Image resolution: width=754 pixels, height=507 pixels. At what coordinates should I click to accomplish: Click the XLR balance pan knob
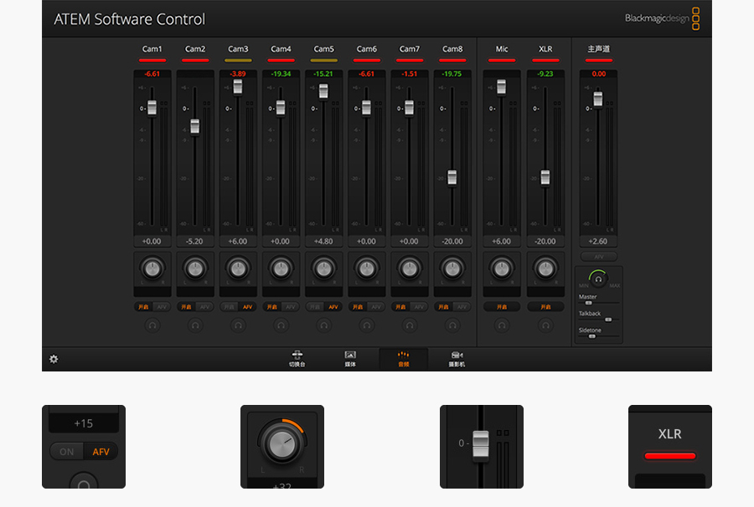point(545,269)
